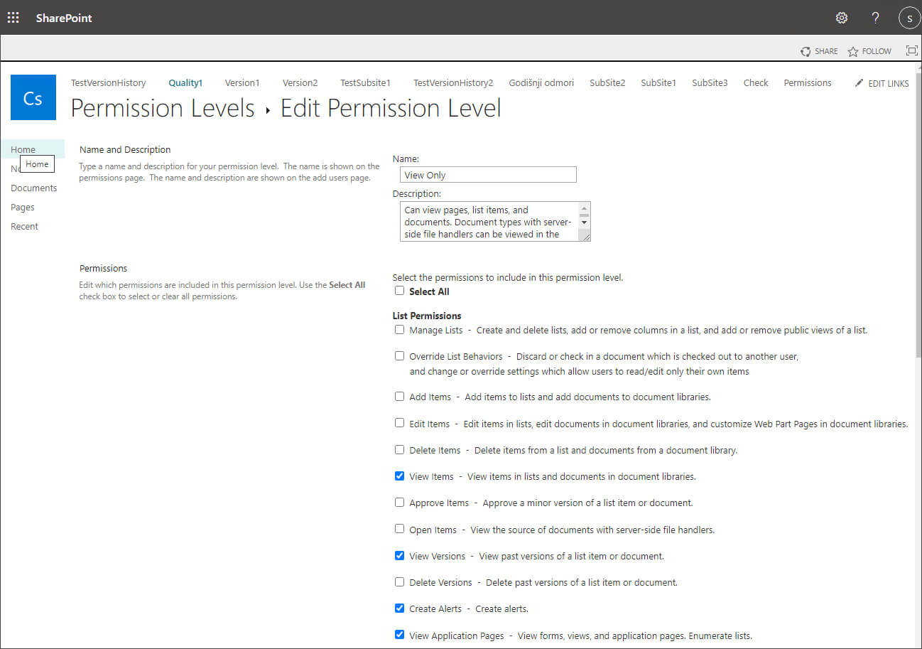Click the Share icon
The width and height of the screenshot is (922, 649).
tap(806, 51)
